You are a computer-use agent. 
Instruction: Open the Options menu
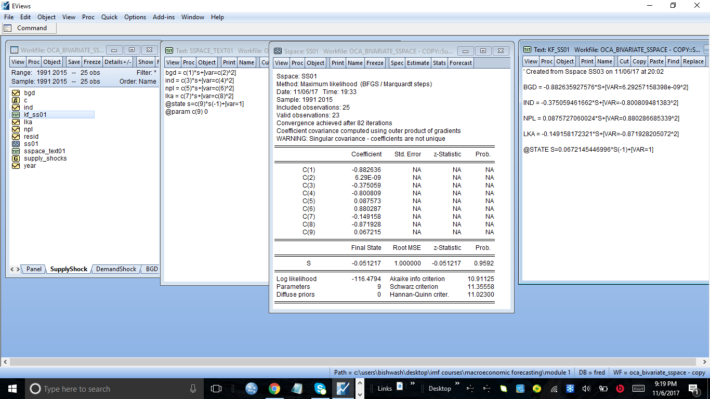coord(135,17)
